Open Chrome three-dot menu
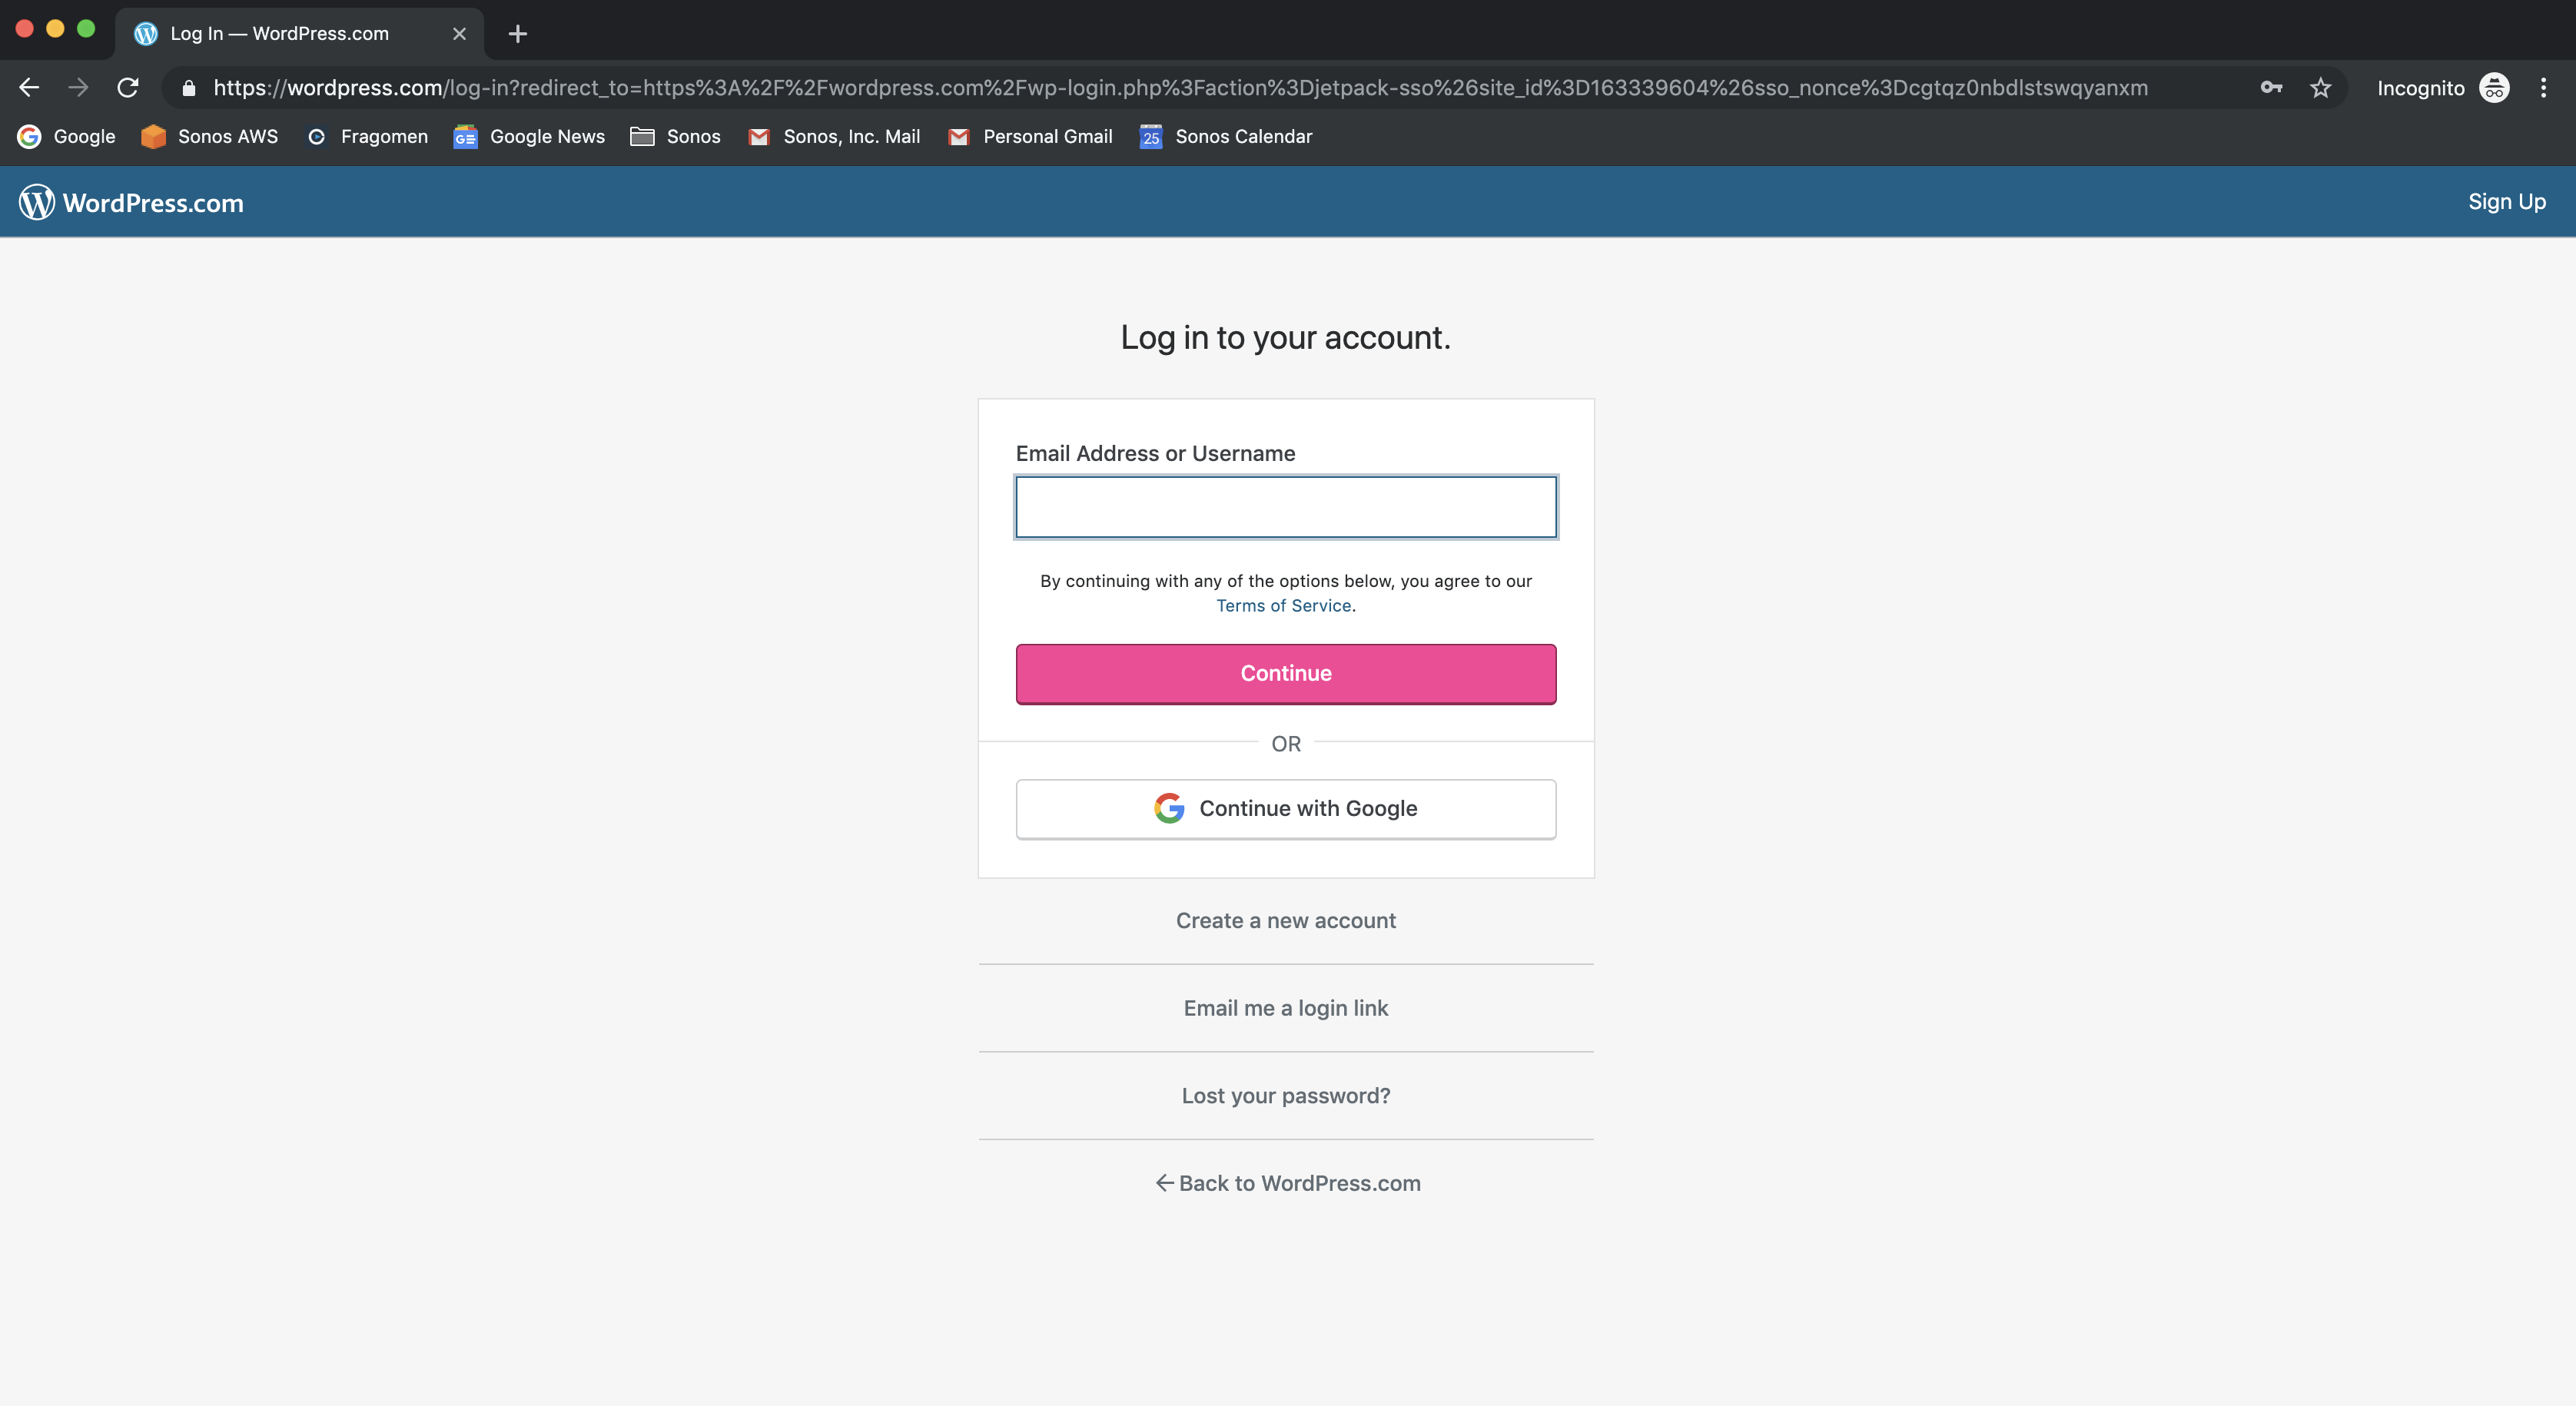 tap(2543, 88)
